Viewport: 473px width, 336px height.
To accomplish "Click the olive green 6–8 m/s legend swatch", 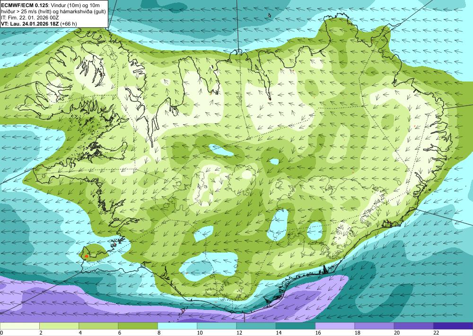I will [138, 326].
